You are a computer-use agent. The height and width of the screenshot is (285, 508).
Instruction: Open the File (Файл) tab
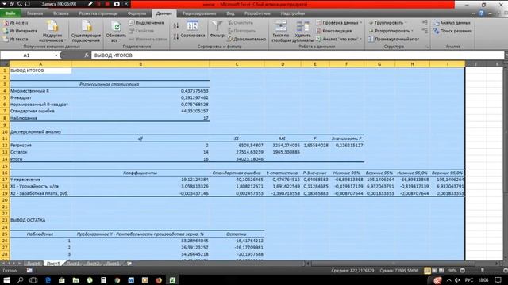[10, 13]
